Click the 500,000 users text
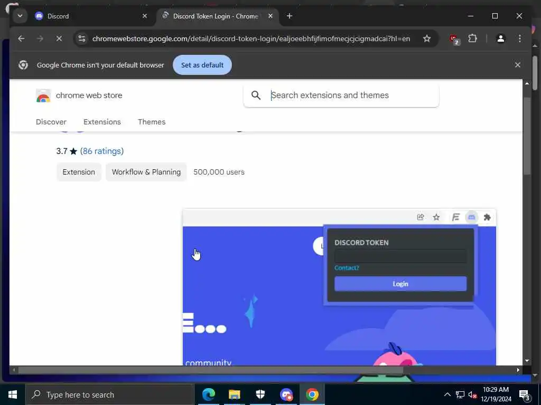 [x=219, y=172]
